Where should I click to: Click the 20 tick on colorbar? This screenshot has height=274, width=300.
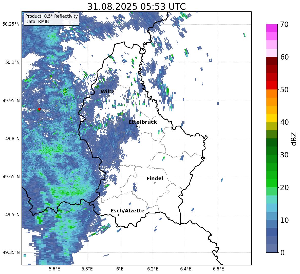285,187
